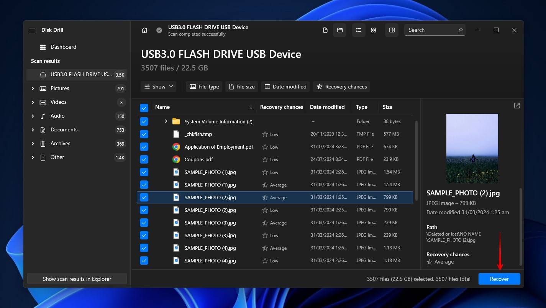Expand the Audio category chevron
Screen dimensions: 546x308
click(33, 116)
